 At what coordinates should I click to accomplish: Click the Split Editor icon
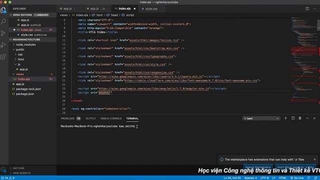(307, 8)
